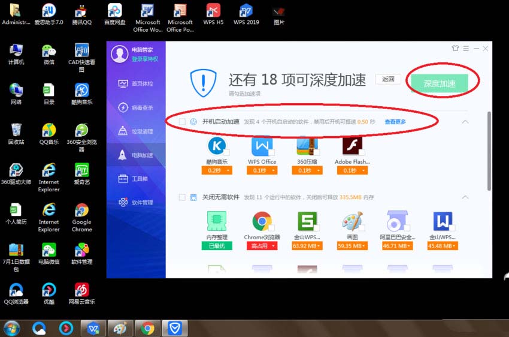509x337 pixels.
Task: Click 已最优 status under 内存整理
Action: tap(217, 246)
